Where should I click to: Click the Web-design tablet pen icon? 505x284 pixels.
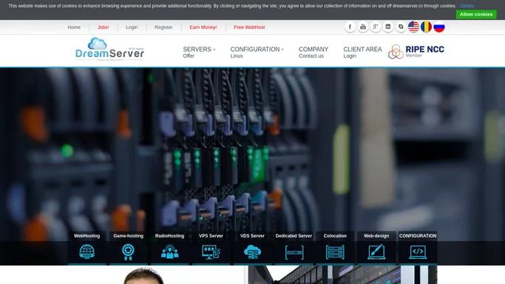point(376,251)
